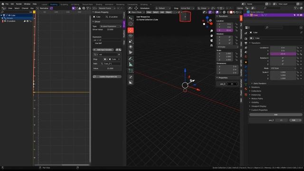Activate the Transform tool
Screen dimensions: 304x171
131,47
